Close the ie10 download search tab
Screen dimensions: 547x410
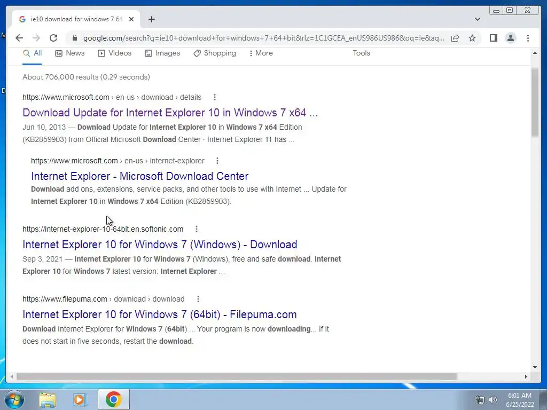coord(131,19)
